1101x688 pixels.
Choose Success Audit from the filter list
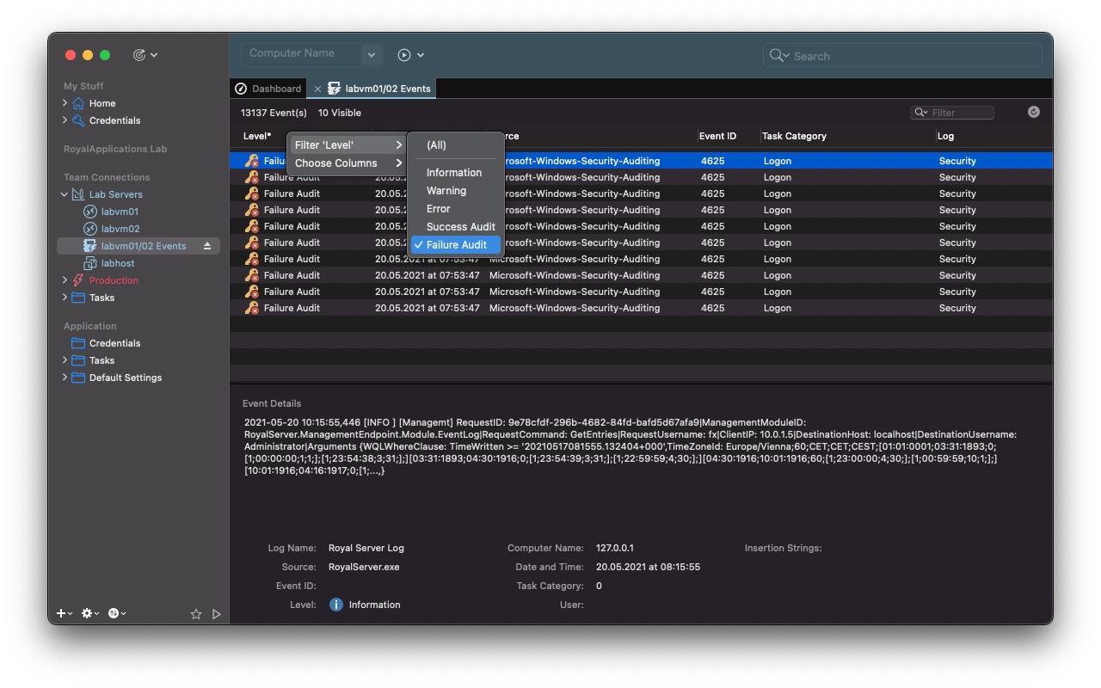pyautogui.click(x=460, y=226)
